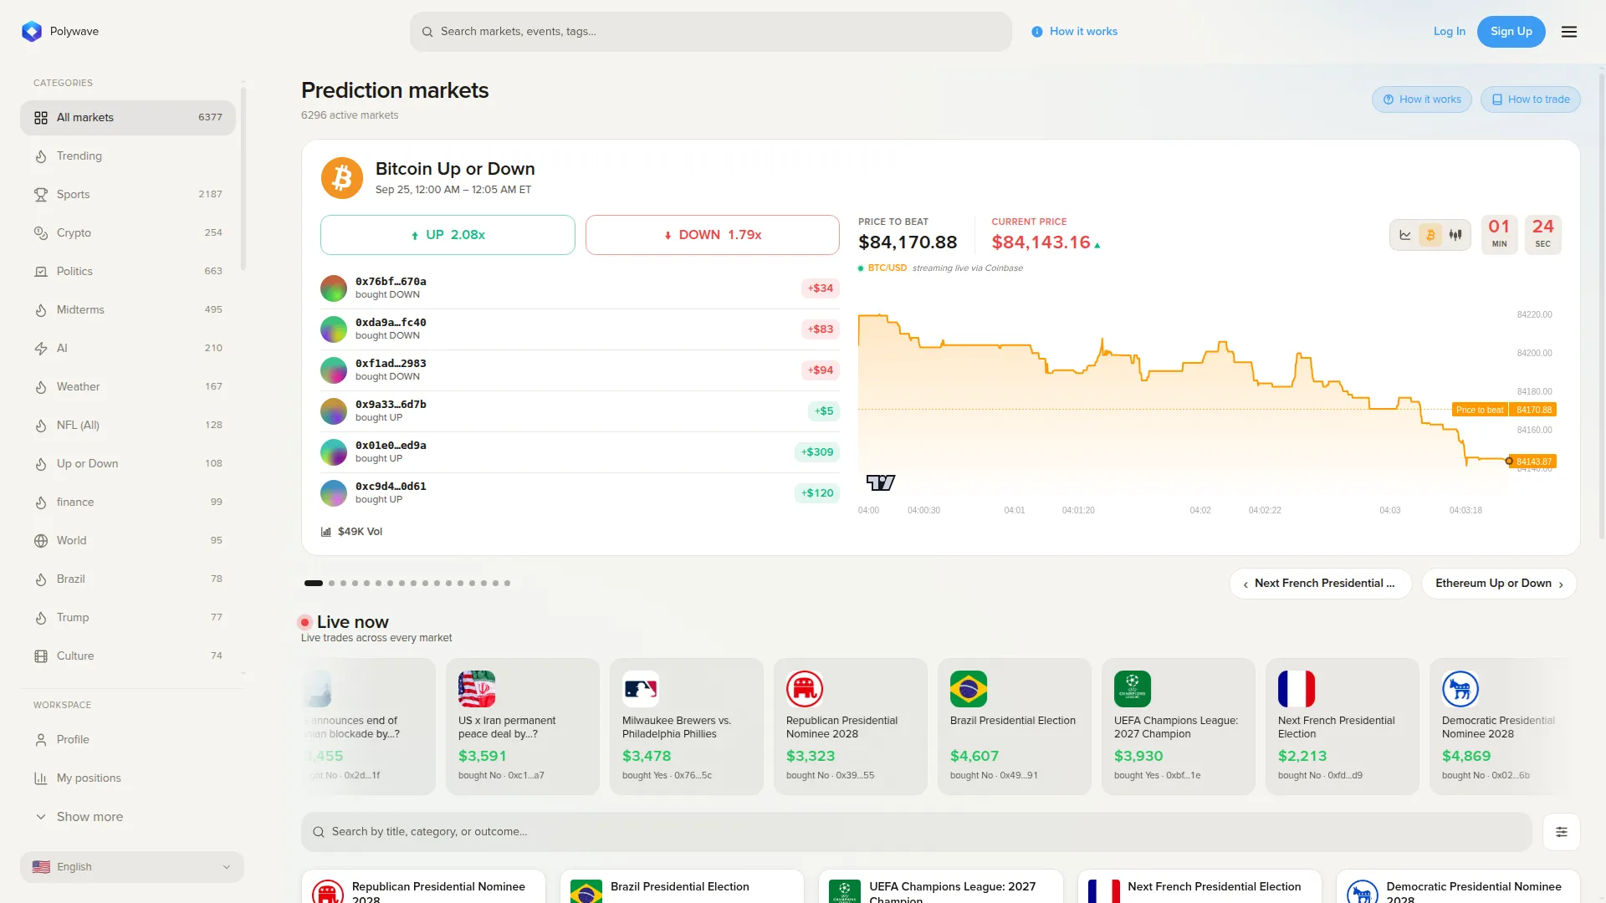The image size is (1606, 903).
Task: Click the Republican elephant icon in Live now
Action: (x=805, y=689)
